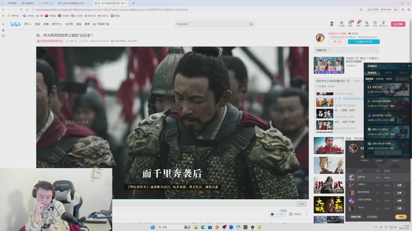Open the 历史 watch history icon

point(375,24)
